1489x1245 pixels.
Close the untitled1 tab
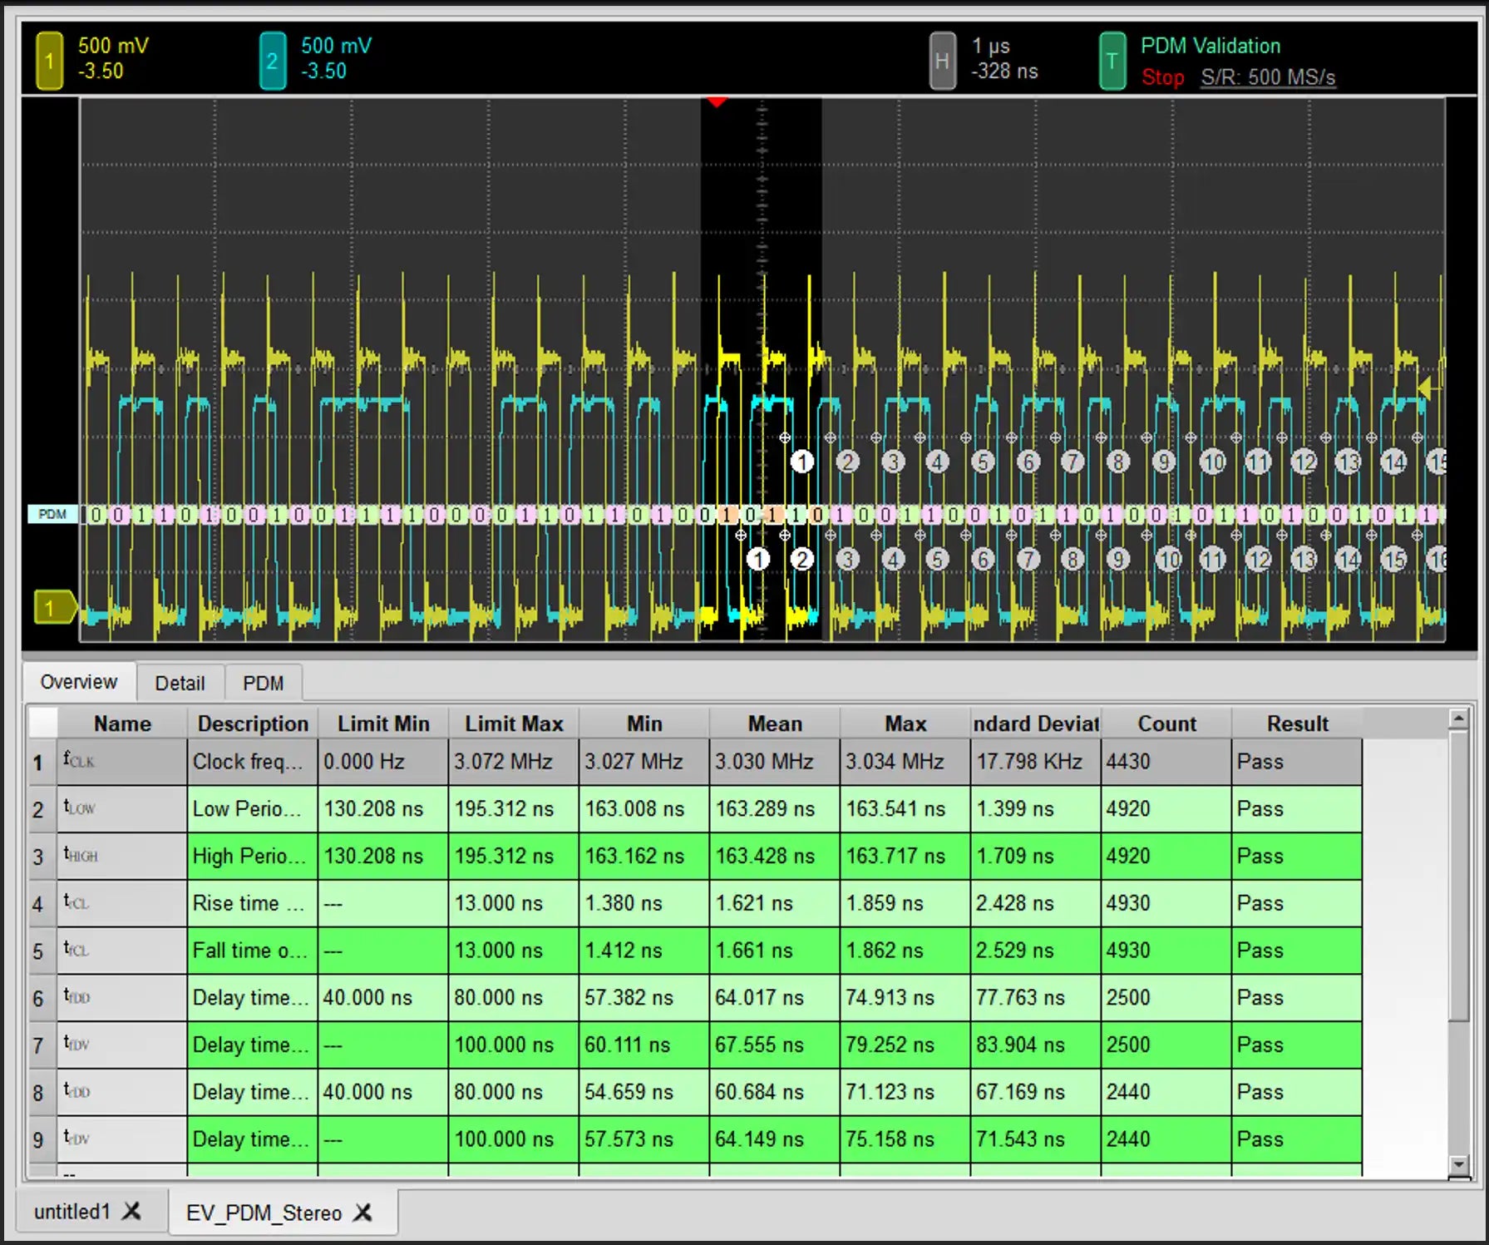click(131, 1211)
